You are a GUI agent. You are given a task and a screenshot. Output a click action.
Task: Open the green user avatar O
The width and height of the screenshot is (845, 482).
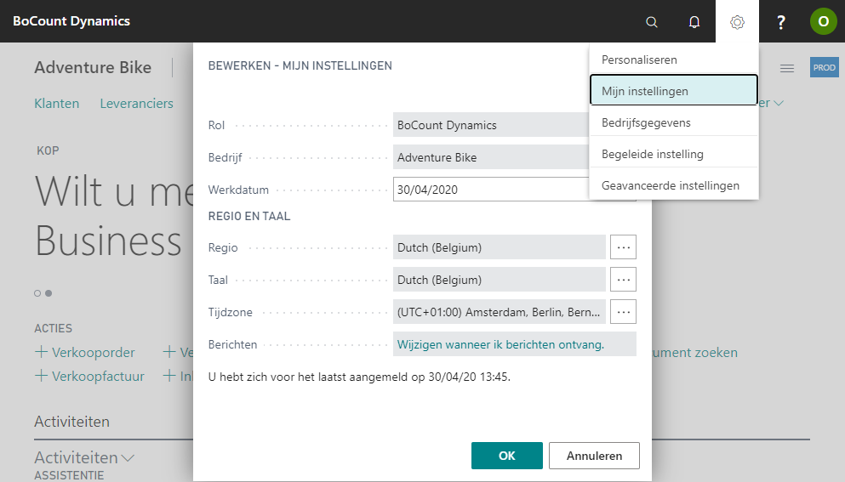point(823,21)
